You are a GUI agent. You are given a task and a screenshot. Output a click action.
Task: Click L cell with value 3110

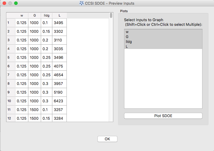(59, 40)
